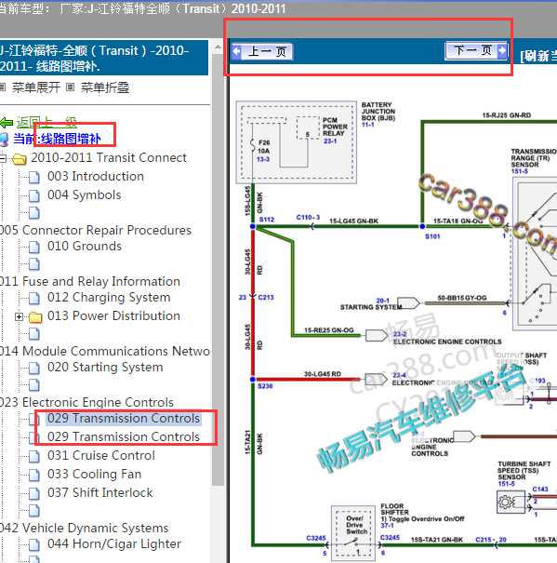The image size is (557, 563).
Task: Click the menu collapse square icon
Action: pyautogui.click(x=71, y=87)
